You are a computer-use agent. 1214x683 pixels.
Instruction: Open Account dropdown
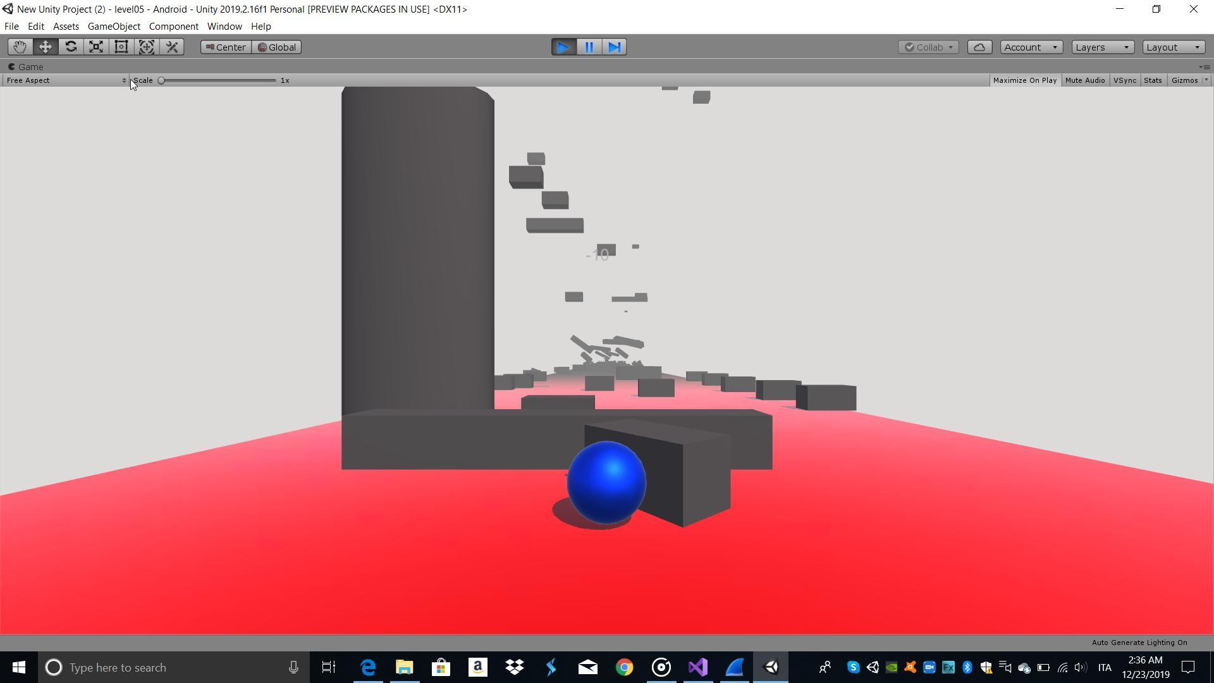tap(1031, 47)
